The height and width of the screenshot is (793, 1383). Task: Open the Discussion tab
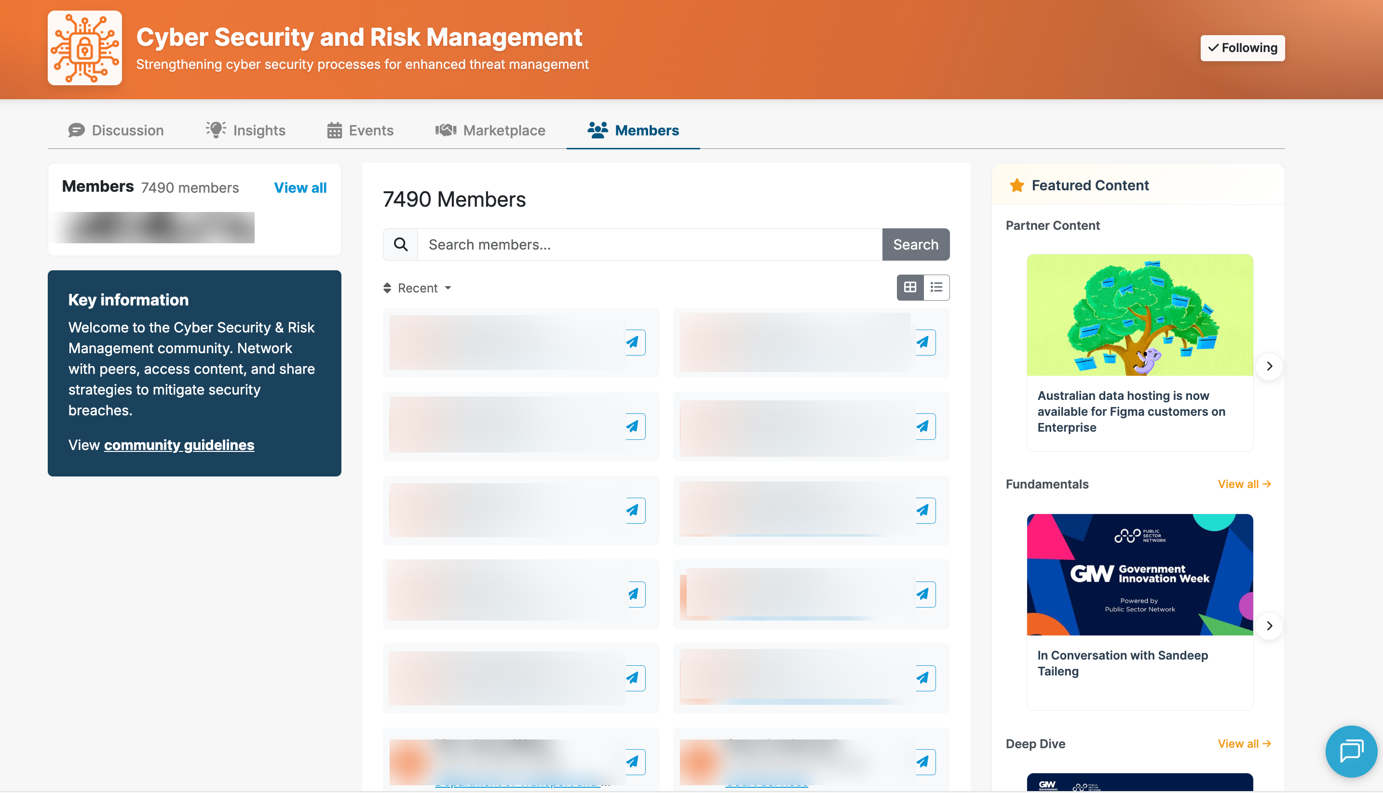tap(116, 130)
